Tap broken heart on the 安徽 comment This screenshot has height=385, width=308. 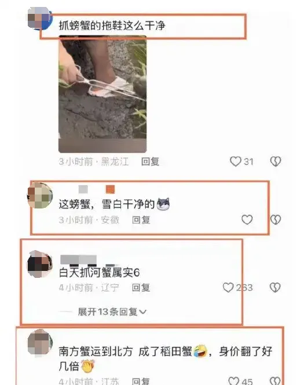(x=276, y=219)
